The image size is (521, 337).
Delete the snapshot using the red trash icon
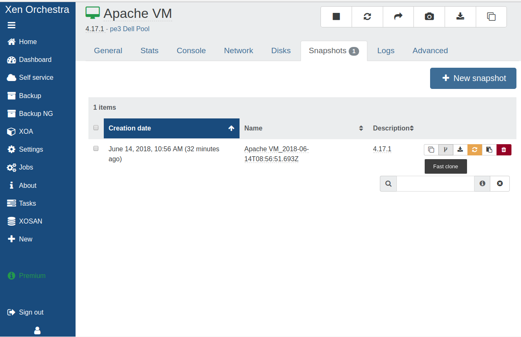(504, 150)
